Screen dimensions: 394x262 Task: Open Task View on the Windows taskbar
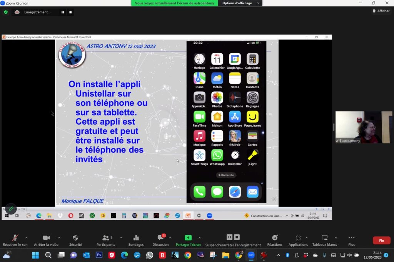[61, 255]
